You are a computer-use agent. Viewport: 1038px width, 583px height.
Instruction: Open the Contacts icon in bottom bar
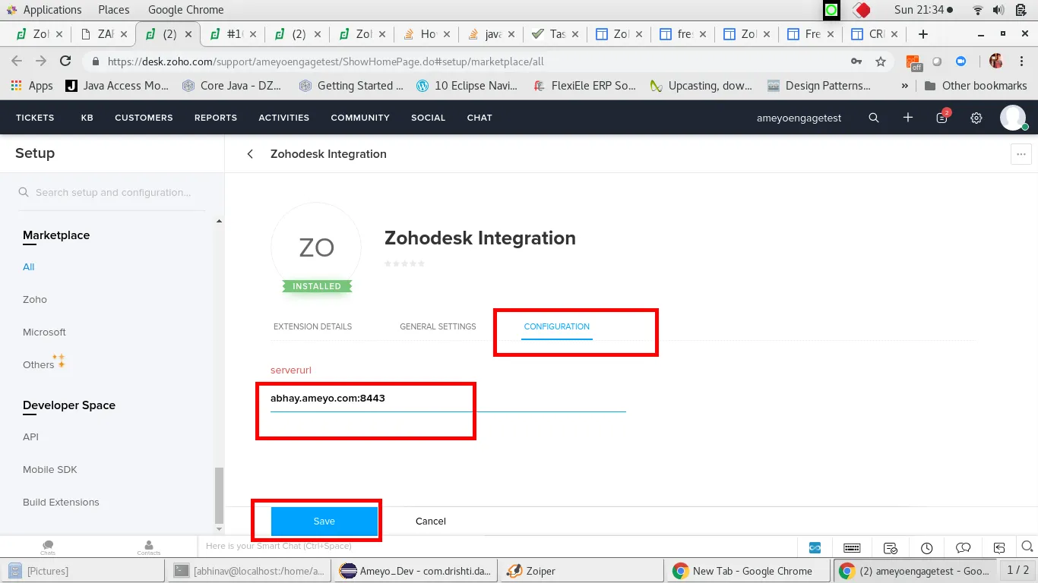click(x=149, y=547)
